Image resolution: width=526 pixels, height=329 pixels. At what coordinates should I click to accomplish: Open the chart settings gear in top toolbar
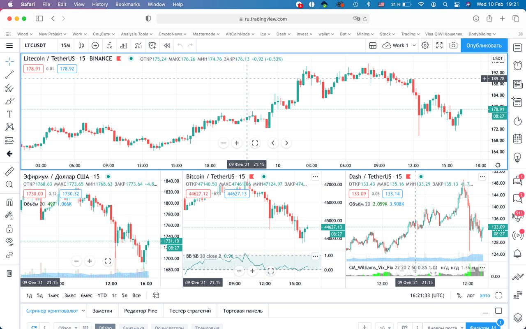click(425, 45)
